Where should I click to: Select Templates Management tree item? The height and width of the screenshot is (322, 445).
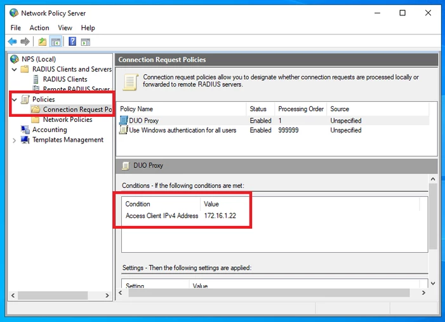pyautogui.click(x=68, y=140)
